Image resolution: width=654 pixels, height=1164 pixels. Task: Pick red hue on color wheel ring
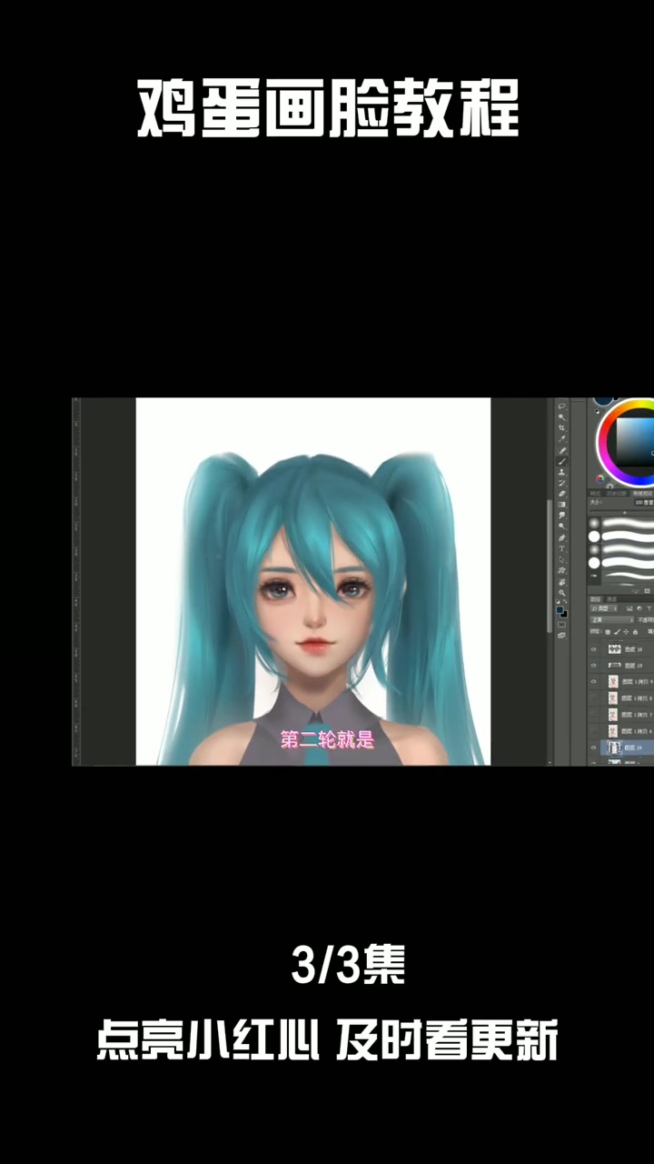(x=606, y=427)
